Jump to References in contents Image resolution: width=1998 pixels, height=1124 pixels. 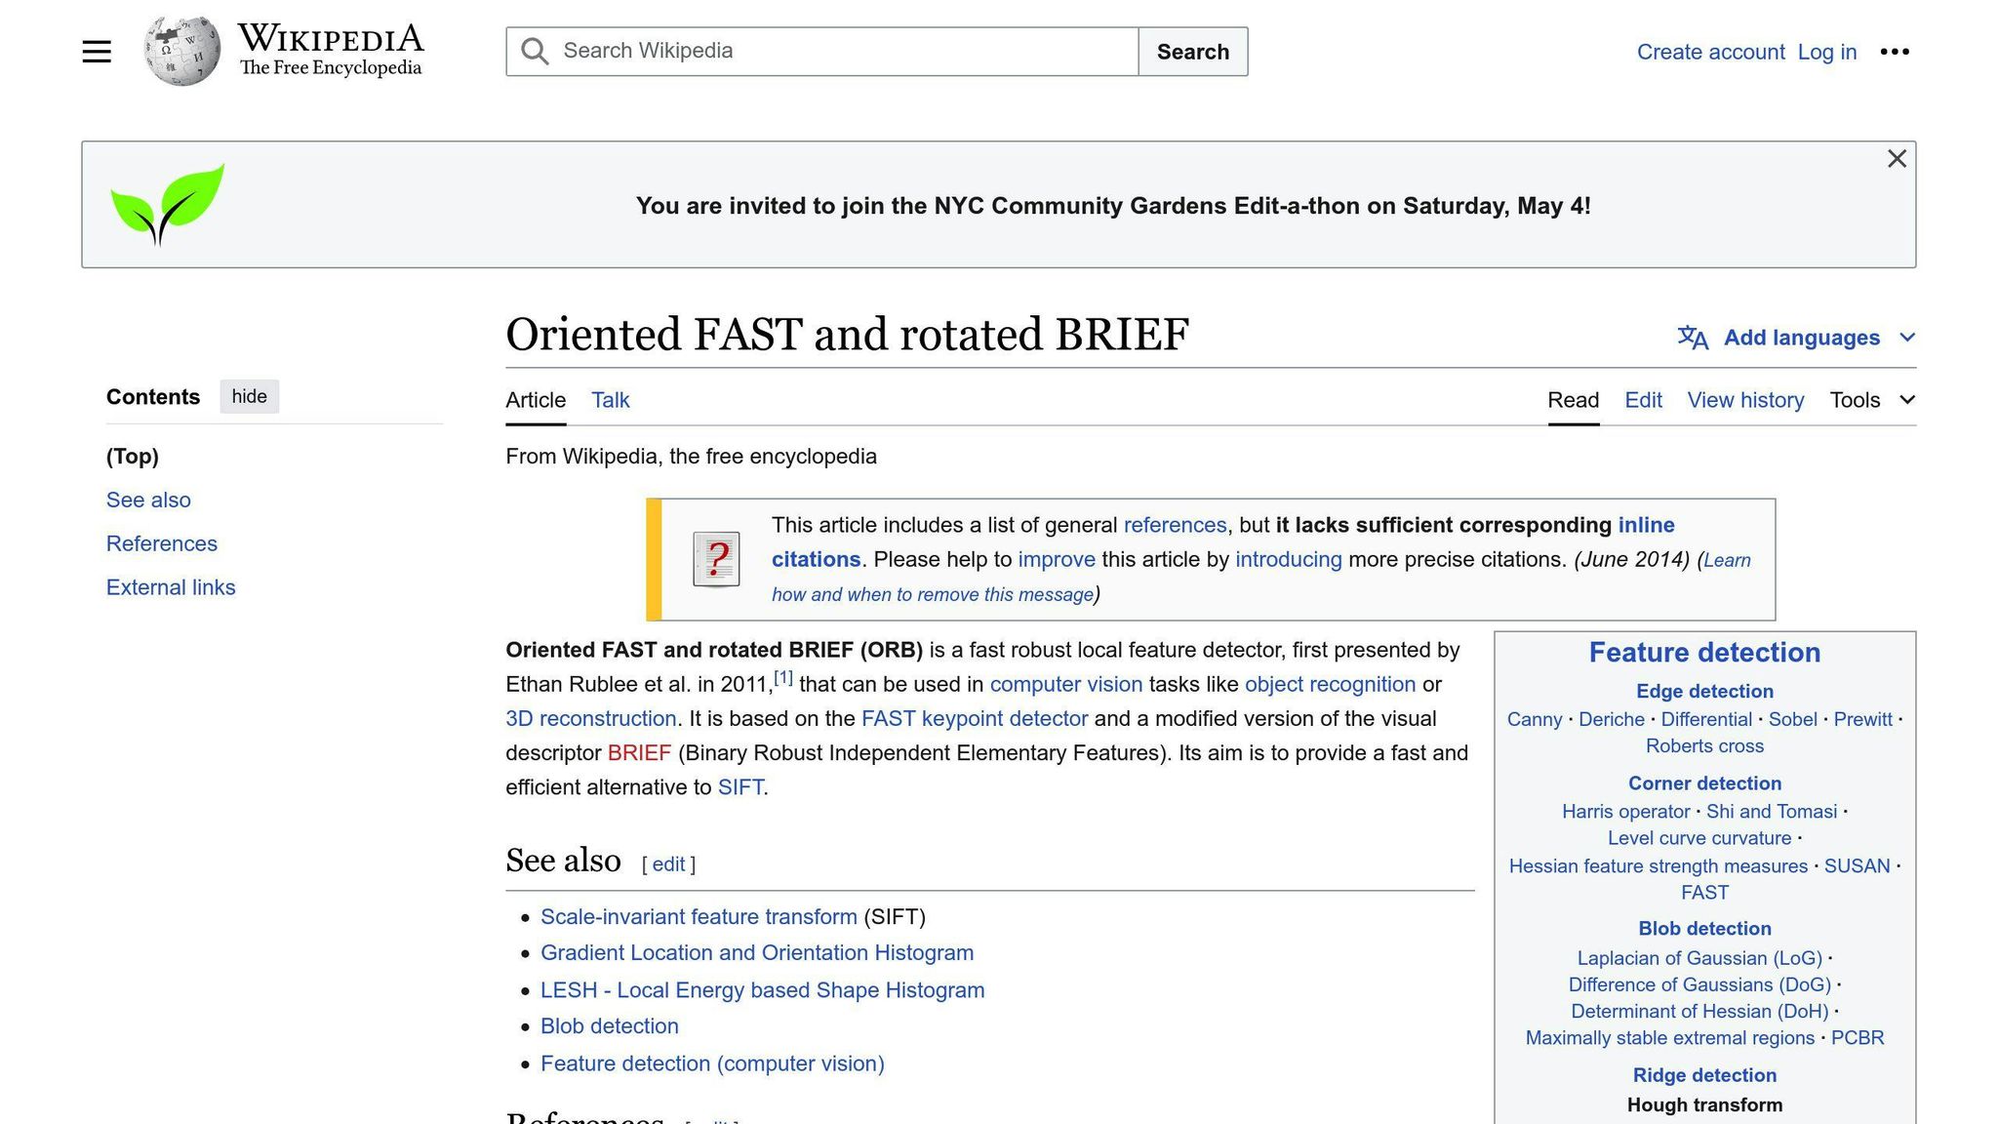pos(162,543)
